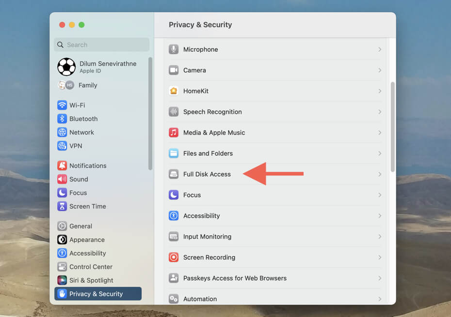451x317 pixels.
Task: Expand Screen Recording row chevron
Action: click(x=380, y=257)
